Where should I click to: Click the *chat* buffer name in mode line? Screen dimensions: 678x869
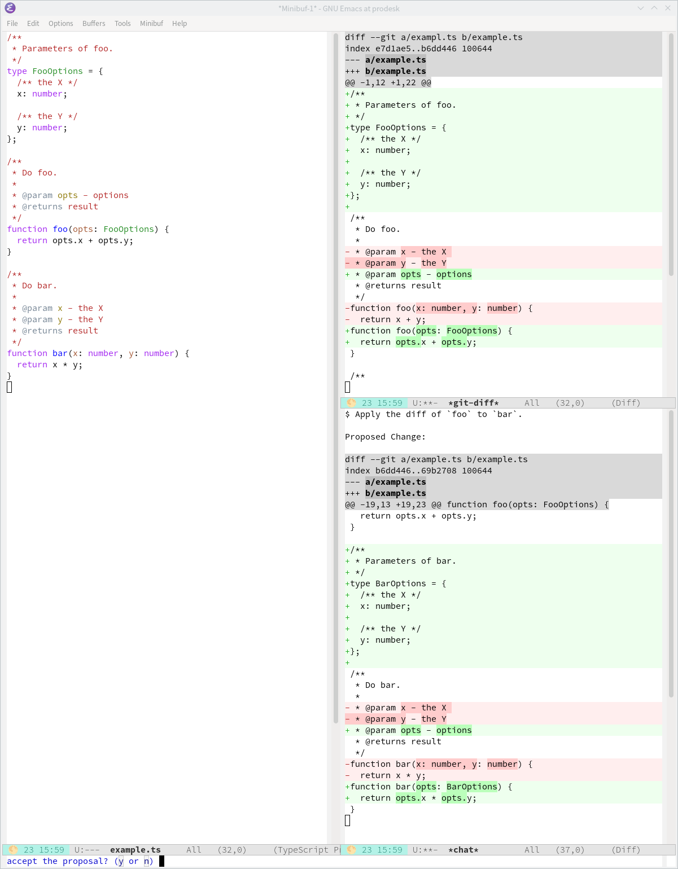pyautogui.click(x=463, y=850)
